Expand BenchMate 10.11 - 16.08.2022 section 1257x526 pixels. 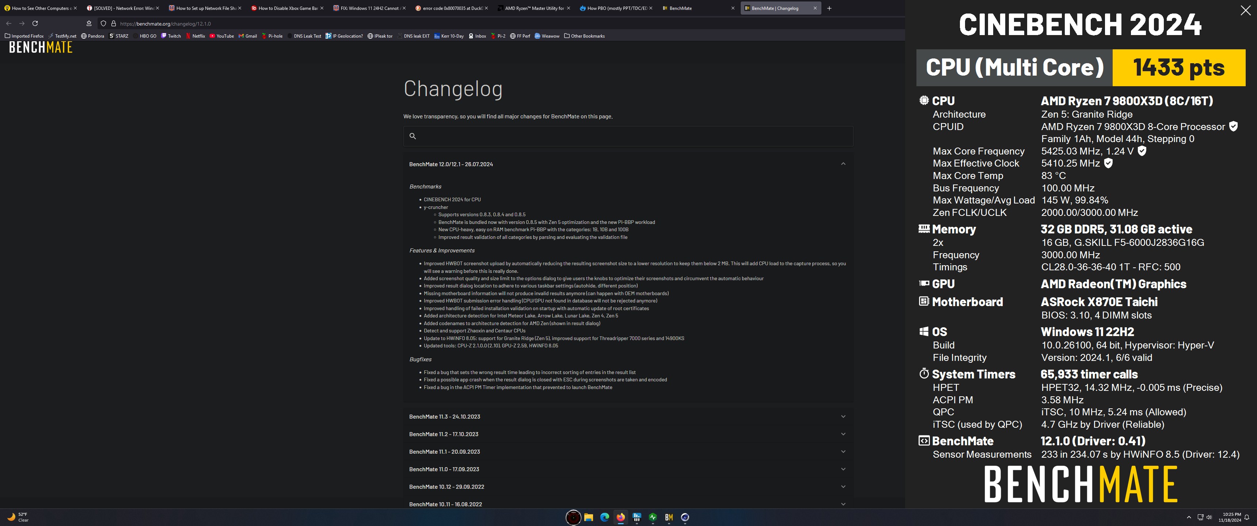[x=628, y=504]
